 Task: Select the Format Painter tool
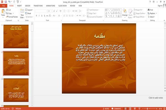[x=12, y=17]
